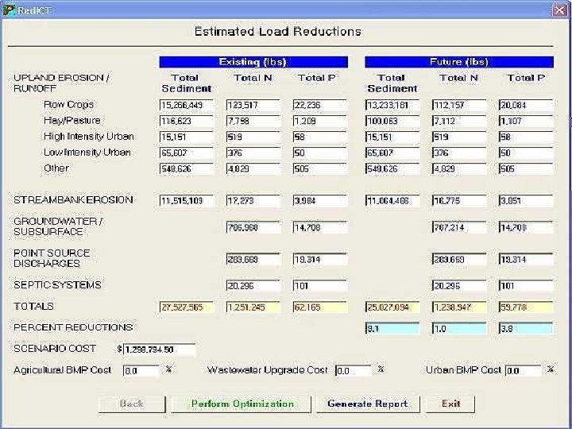The image size is (572, 429).
Task: Select the Scenario Cost input field
Action: (159, 350)
